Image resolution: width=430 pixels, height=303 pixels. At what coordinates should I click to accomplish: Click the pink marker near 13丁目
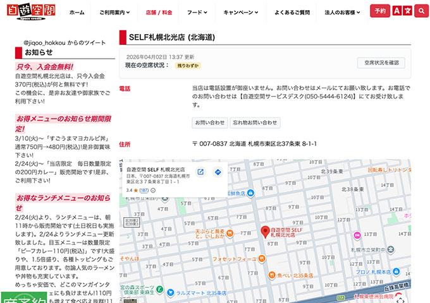(357, 235)
